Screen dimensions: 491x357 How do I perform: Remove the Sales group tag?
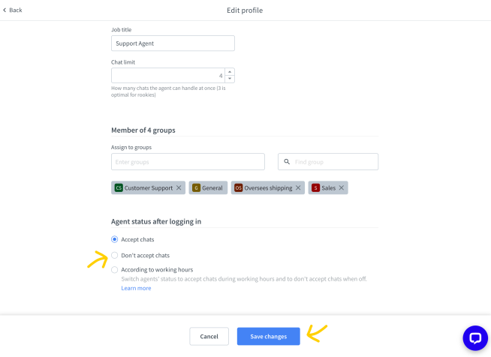click(x=342, y=187)
